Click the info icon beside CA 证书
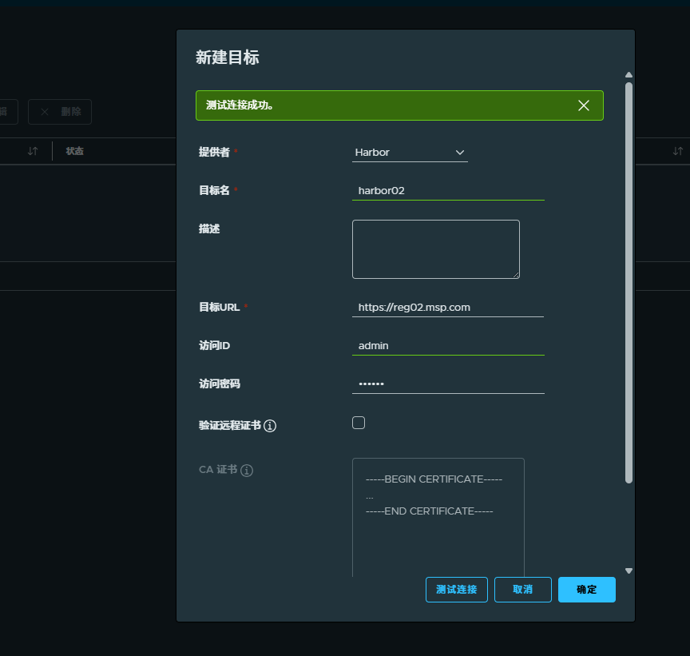Screen dimensions: 690x656 click(x=247, y=470)
